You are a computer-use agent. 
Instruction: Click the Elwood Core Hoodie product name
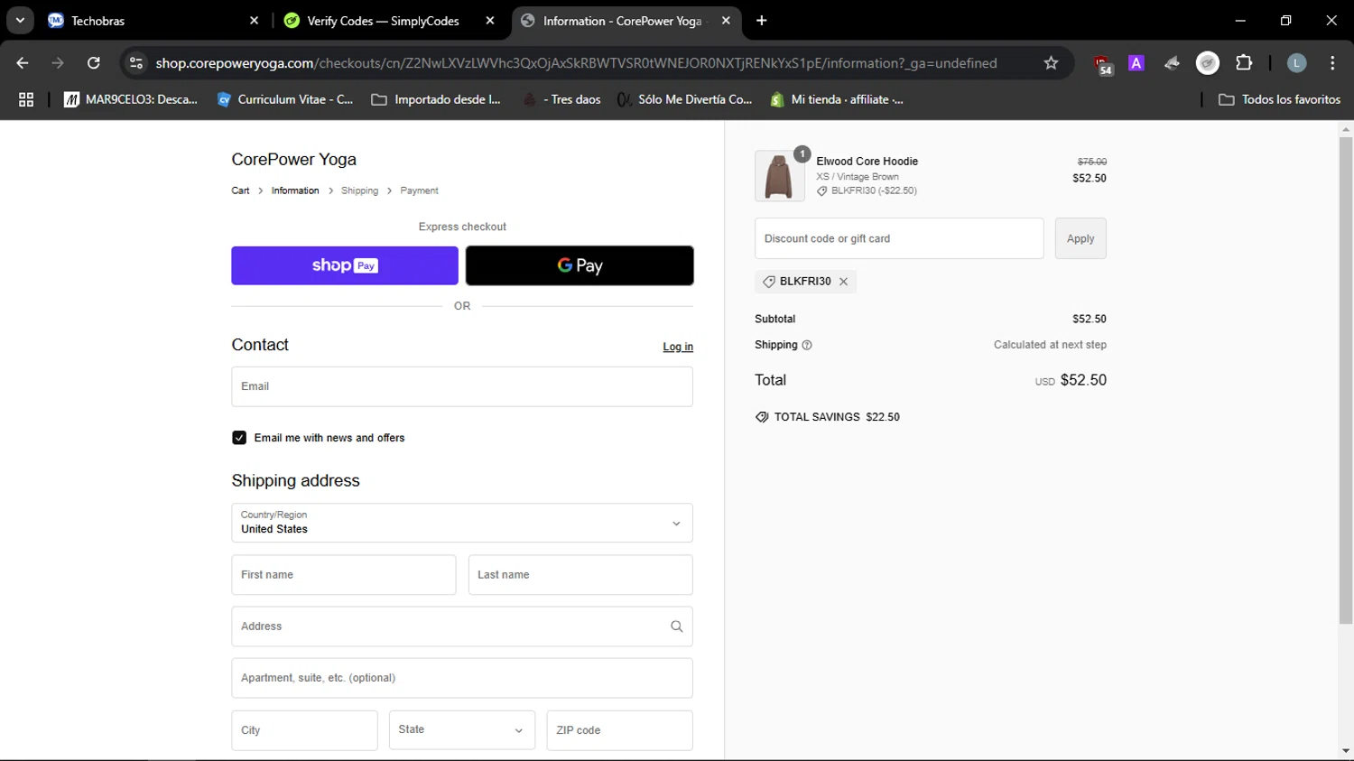click(x=867, y=162)
